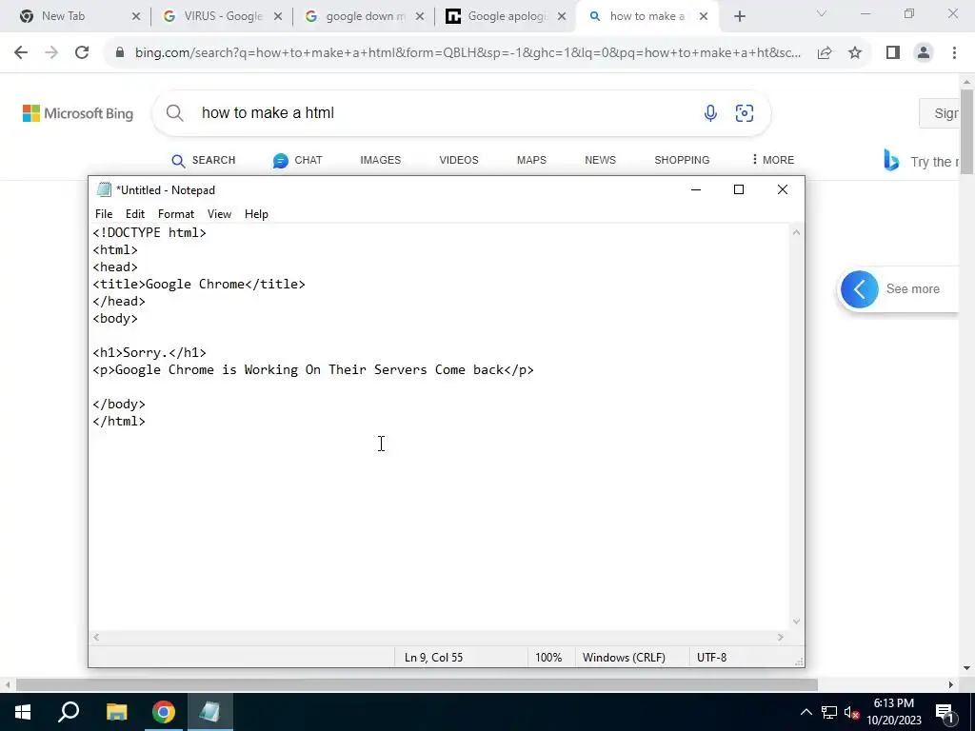
Task: Click Bing search magnifier icon
Action: (x=175, y=113)
